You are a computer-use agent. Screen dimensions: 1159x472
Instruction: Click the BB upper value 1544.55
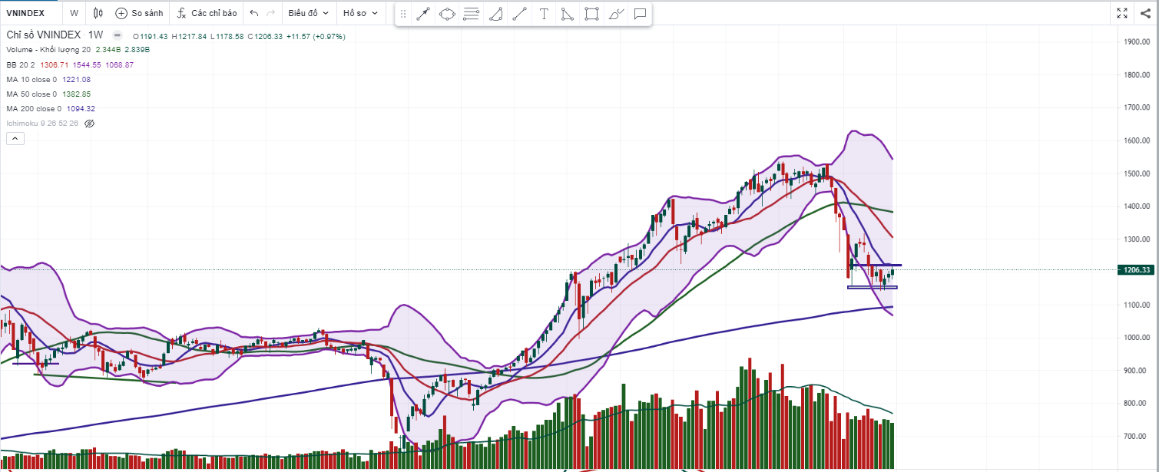pos(88,65)
